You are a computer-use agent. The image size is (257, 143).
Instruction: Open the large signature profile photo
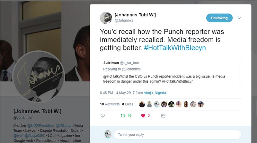[x=39, y=76]
